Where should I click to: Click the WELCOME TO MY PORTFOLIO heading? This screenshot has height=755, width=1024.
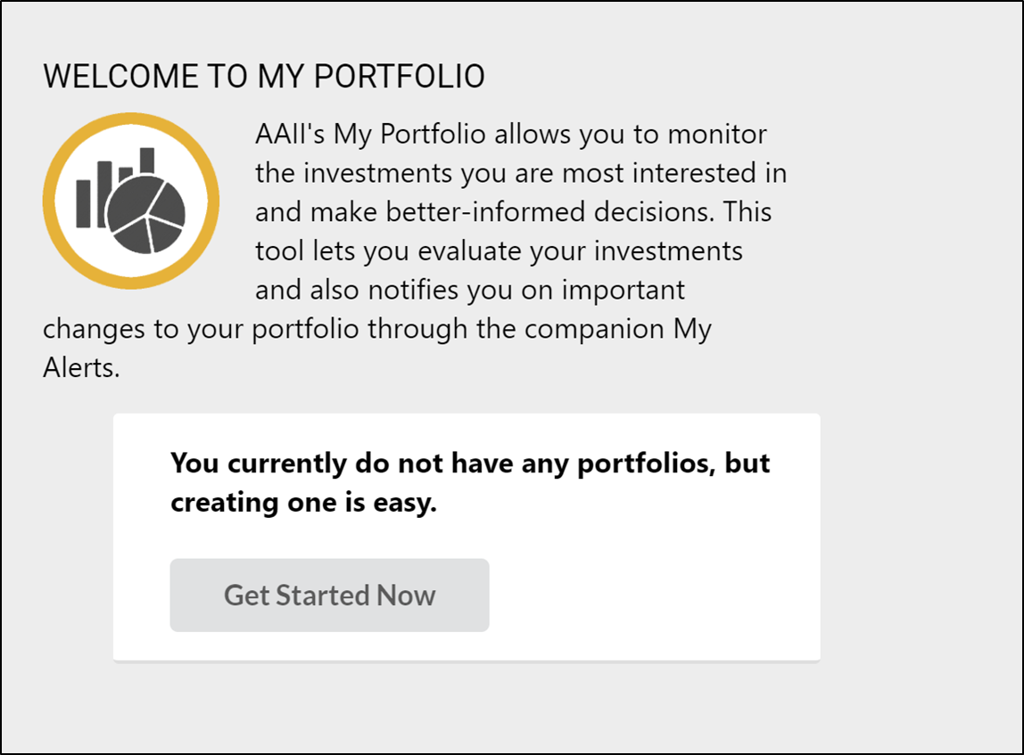tap(264, 77)
